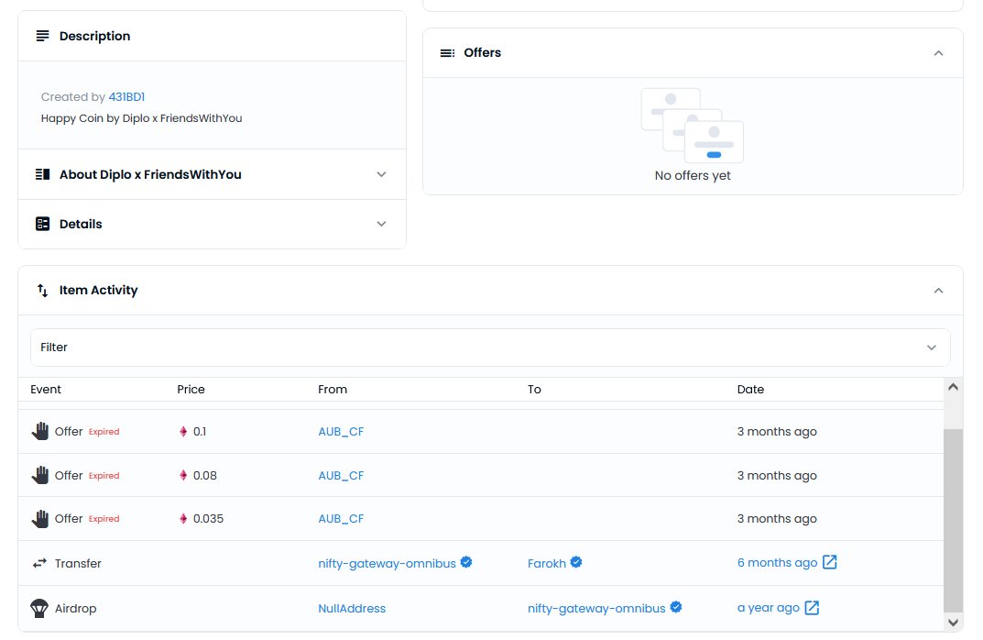Open Farokh profile link
The image size is (983, 640).
[x=547, y=564]
